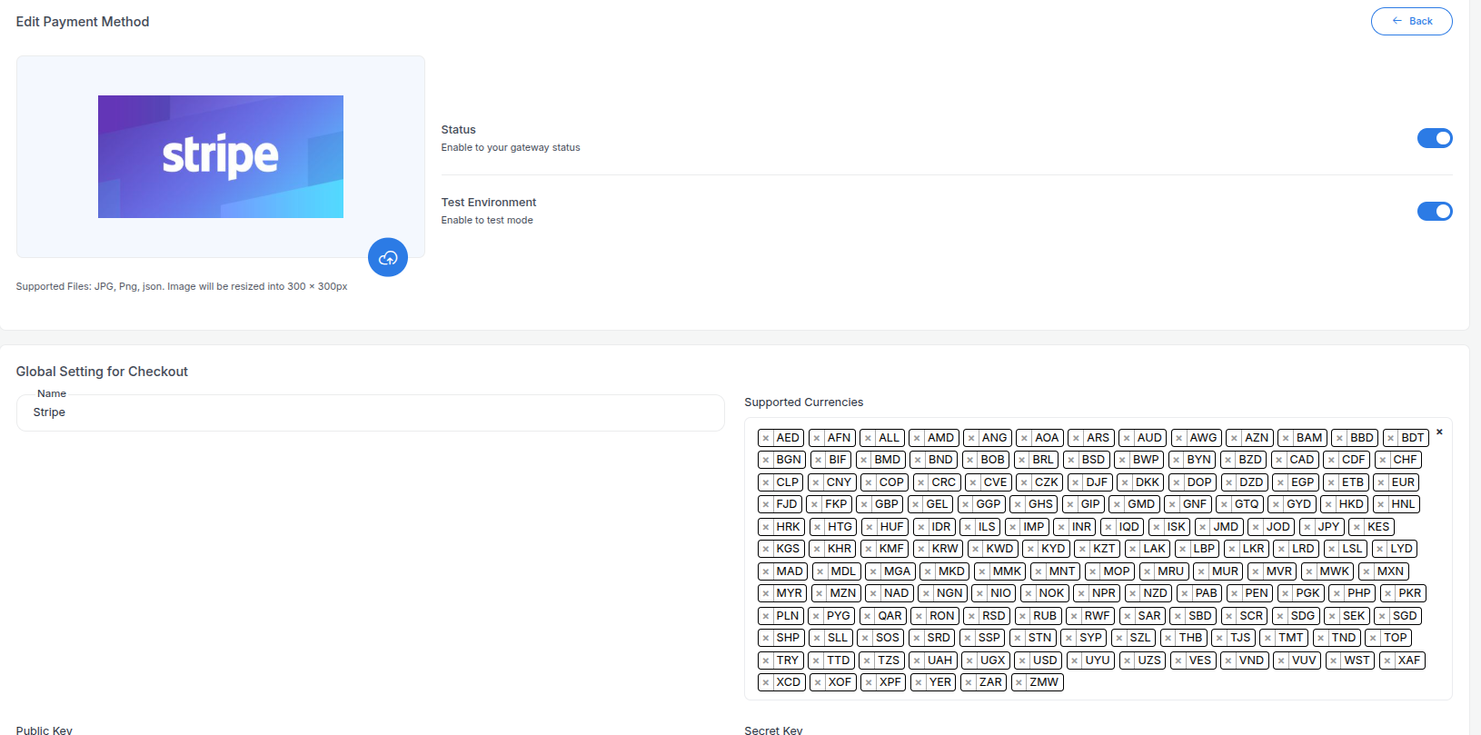
Task: Remove the XAF currency tag
Action: [x=1387, y=661]
